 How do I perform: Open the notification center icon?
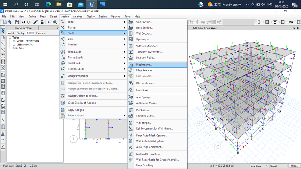point(294,5)
